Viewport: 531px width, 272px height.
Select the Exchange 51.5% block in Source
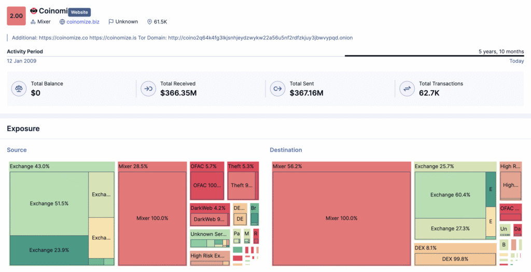tap(49, 204)
